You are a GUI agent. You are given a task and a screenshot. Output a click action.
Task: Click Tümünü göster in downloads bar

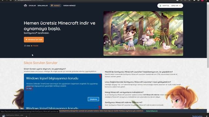(x=197, y=116)
